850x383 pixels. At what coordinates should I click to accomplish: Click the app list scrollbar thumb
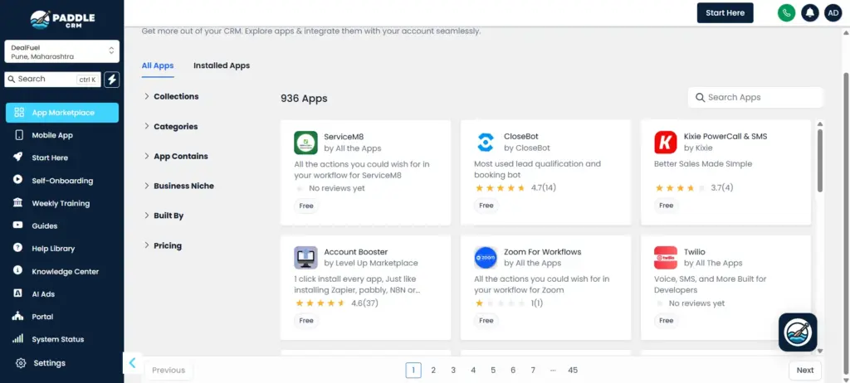point(819,160)
